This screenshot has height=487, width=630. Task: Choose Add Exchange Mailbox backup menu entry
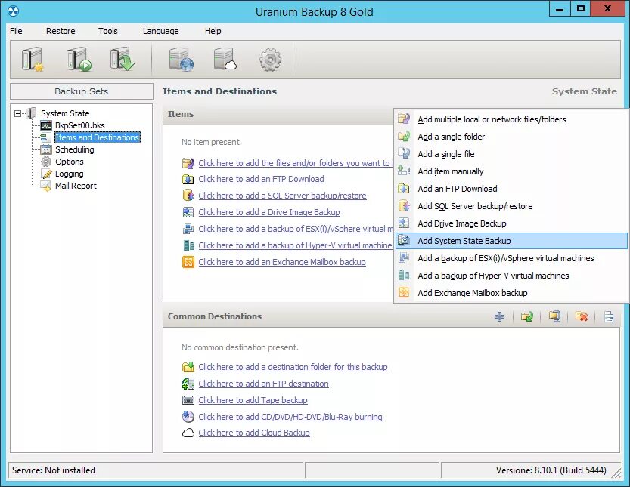(x=511, y=293)
